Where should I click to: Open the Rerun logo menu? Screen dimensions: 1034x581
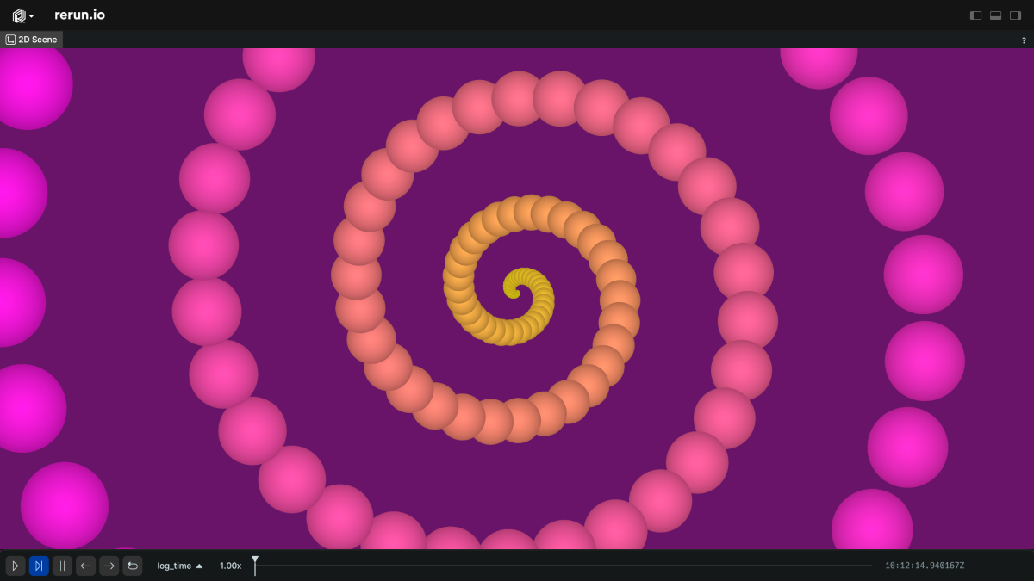pos(19,15)
